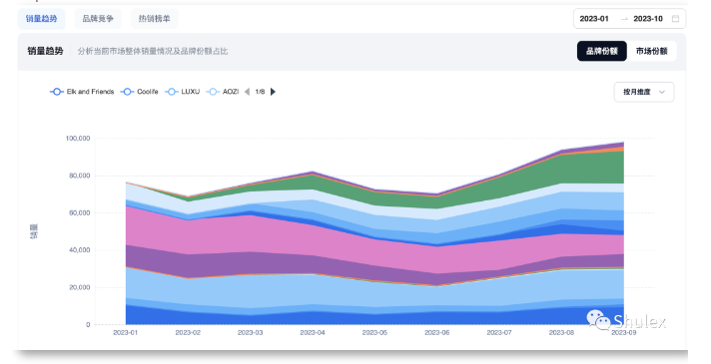Click the Elk and Friends legend marker
The height and width of the screenshot is (364, 711).
point(57,92)
